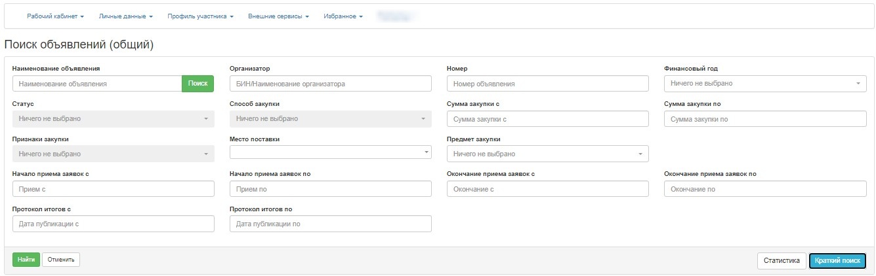Click the Организатор БИН/Наименование field
The width and height of the screenshot is (876, 276).
(x=331, y=84)
